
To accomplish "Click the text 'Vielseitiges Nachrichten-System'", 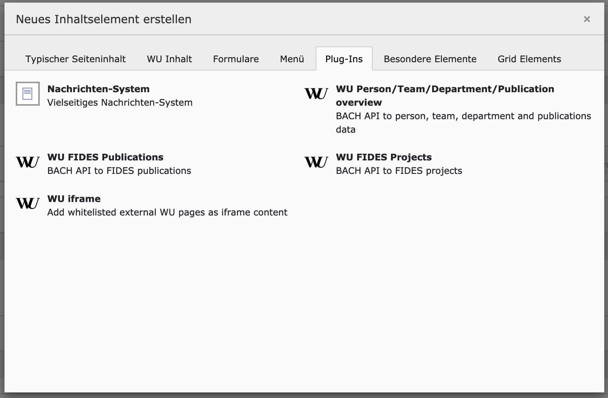I will tap(120, 102).
